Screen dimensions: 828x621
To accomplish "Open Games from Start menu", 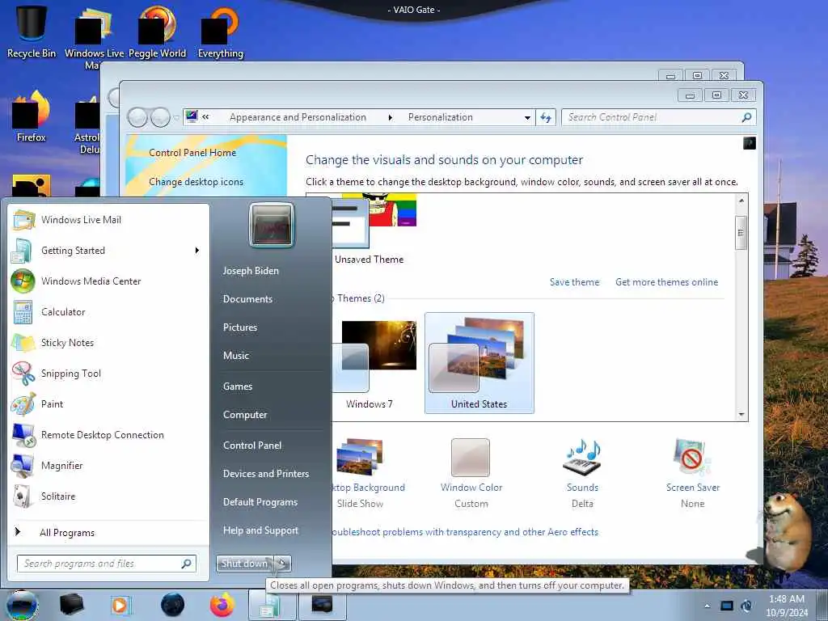I will [x=238, y=387].
